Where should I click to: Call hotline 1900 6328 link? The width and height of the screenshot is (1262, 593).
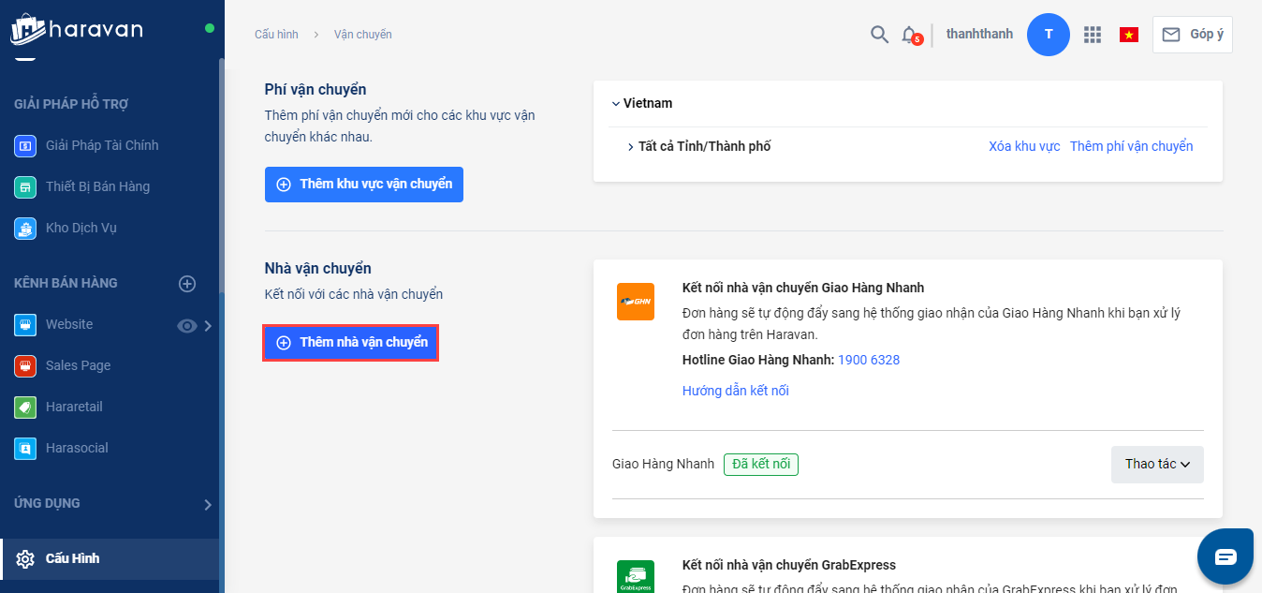pyautogui.click(x=869, y=360)
